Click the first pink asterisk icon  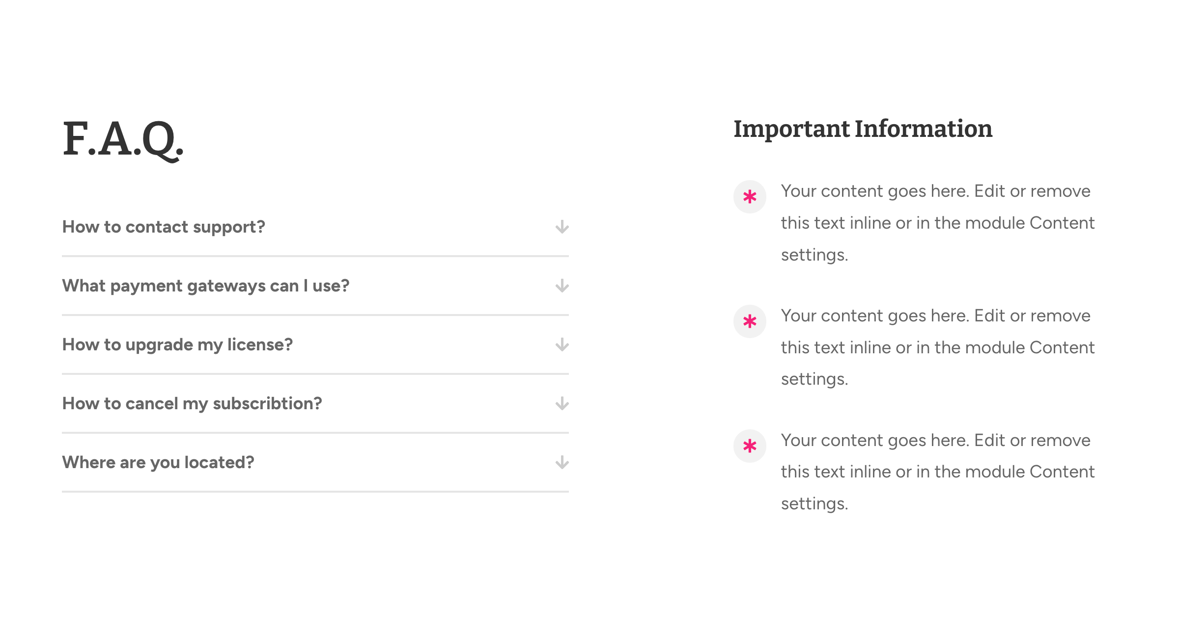[x=750, y=197]
